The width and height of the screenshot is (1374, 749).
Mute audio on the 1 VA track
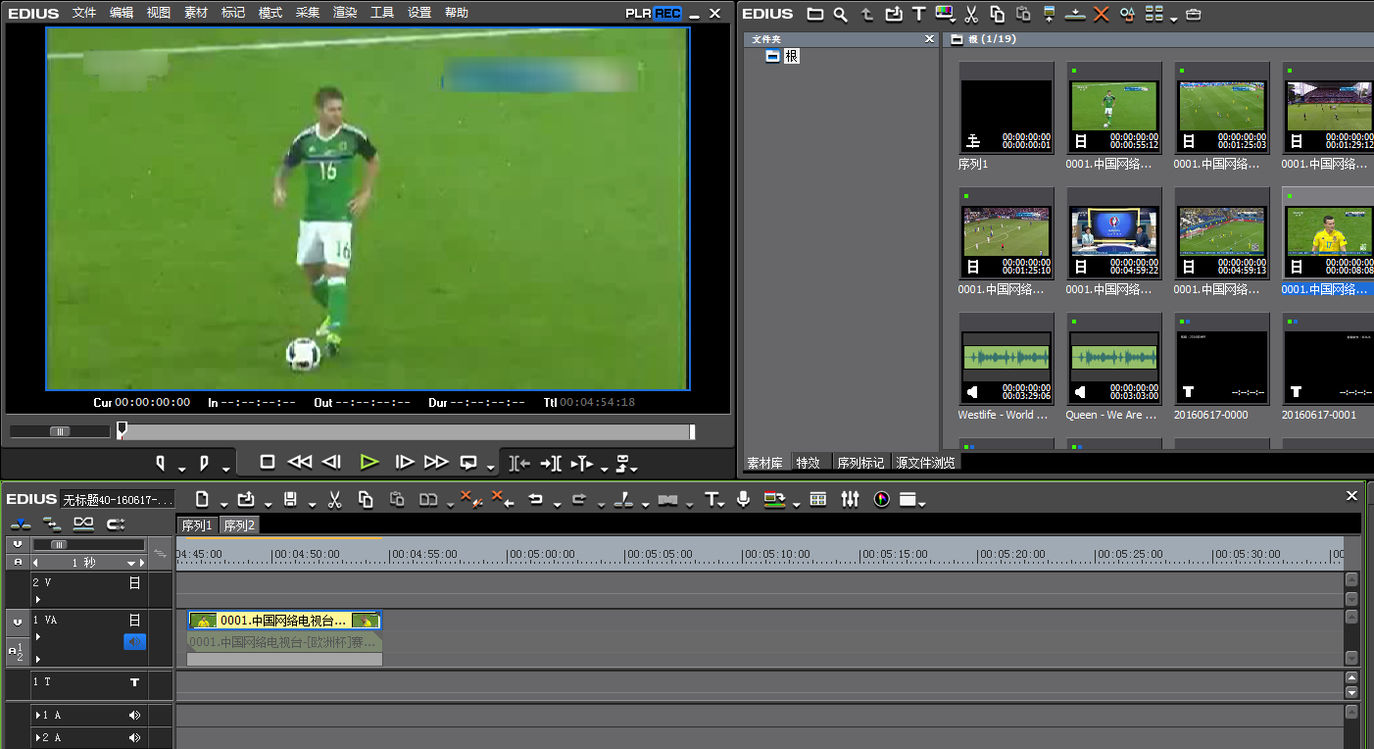tap(134, 641)
